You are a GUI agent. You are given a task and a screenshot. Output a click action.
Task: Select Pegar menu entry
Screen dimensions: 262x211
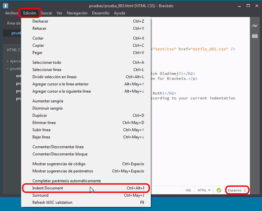(x=86, y=53)
